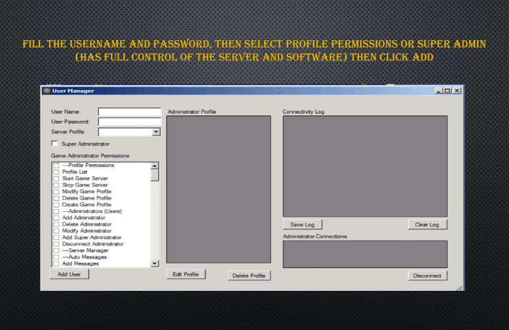The image size is (509, 330).
Task: Click inside the Administrator Profile list
Action: (219, 190)
